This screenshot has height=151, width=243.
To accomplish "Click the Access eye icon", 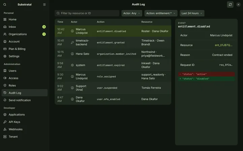I will click(x=5, y=78).
